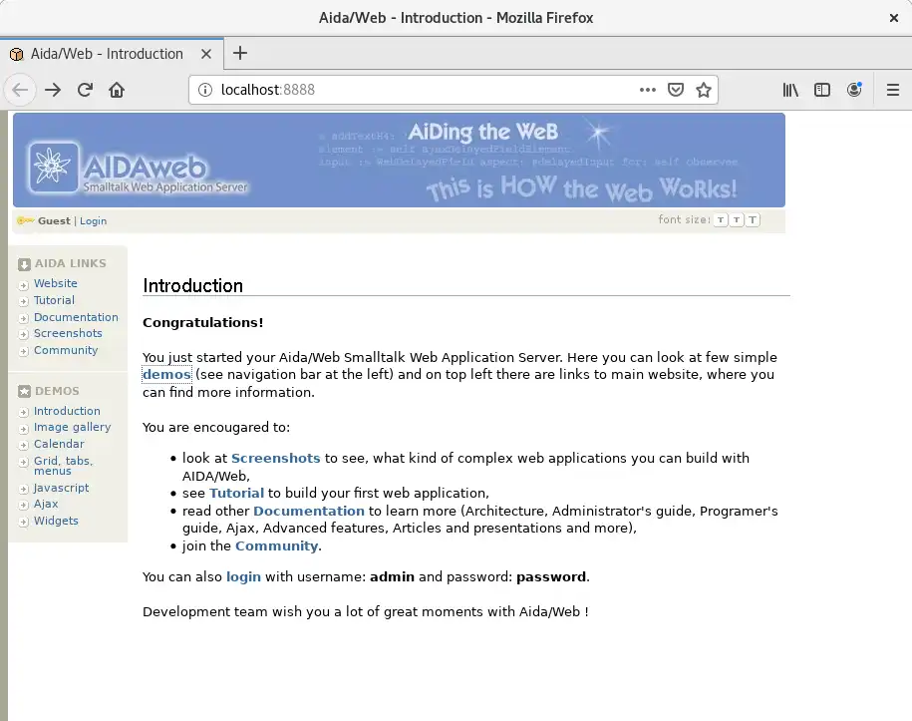The width and height of the screenshot is (912, 721).
Task: Follow Documentation link in bullet list
Action: point(309,511)
